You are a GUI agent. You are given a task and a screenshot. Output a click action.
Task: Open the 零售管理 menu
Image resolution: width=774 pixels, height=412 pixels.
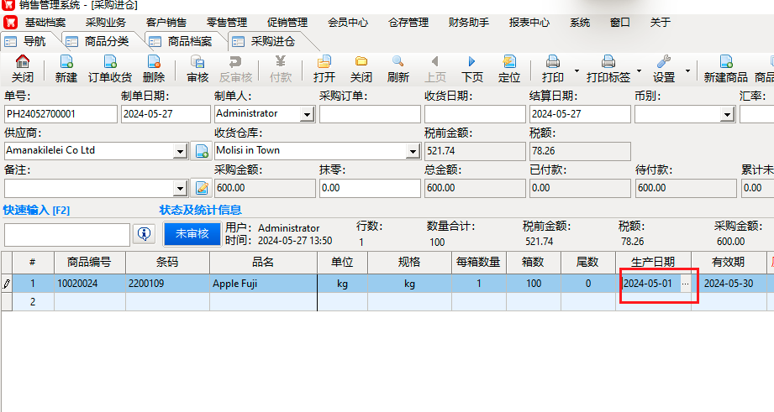pos(227,23)
